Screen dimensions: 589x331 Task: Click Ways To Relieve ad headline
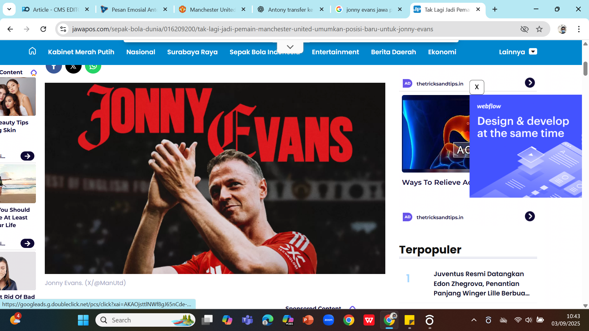[436, 182]
